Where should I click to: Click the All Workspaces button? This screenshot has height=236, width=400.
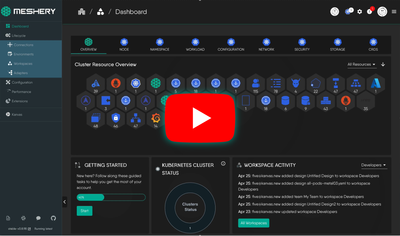(x=253, y=223)
